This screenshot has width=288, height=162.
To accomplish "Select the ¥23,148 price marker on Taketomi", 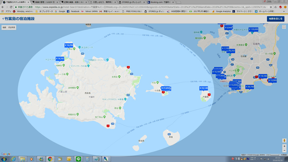I will [204, 88].
